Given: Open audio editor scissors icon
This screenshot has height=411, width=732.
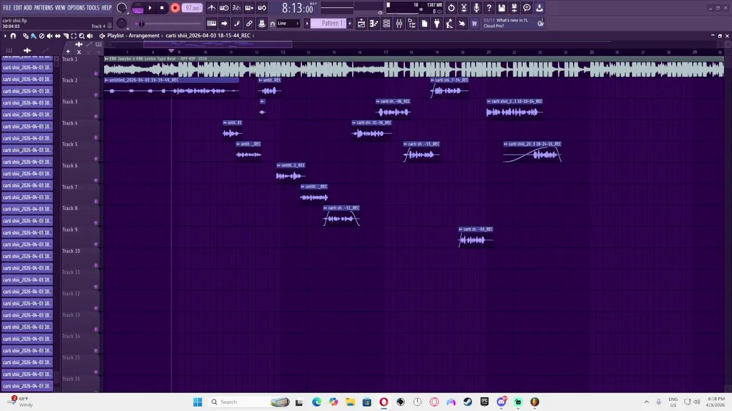Looking at the screenshot, I should pyautogui.click(x=464, y=8).
